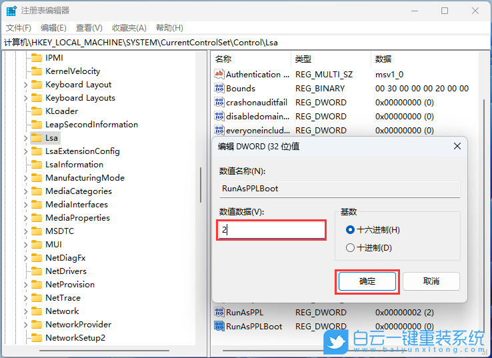Click the Keyboard Layout folder icon
Screen dimensions: 492x358
[x=37, y=85]
